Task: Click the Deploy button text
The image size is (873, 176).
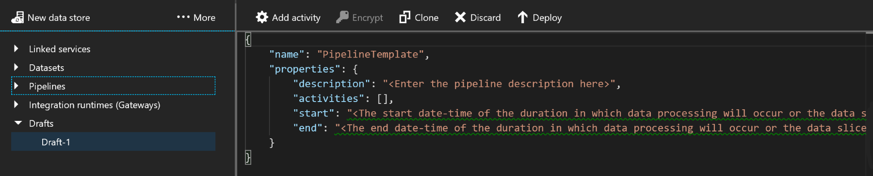Action: point(547,18)
